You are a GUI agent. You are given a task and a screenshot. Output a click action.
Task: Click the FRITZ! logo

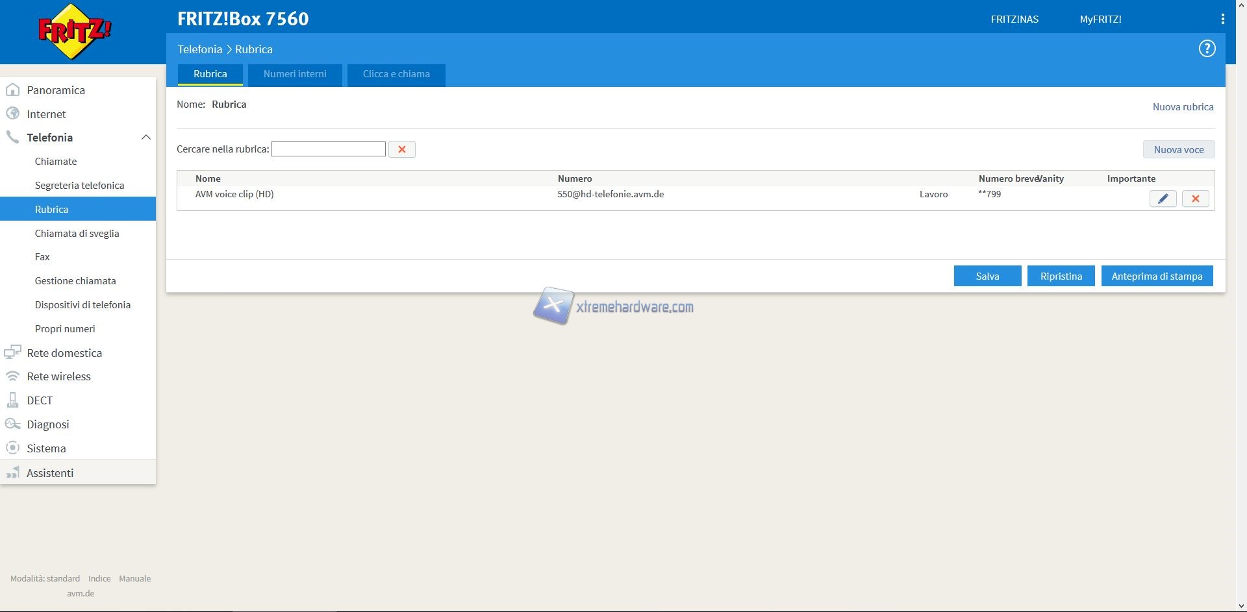tap(75, 31)
